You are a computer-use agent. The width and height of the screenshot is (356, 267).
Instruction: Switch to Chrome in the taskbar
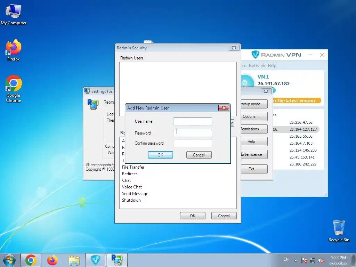[31, 260]
